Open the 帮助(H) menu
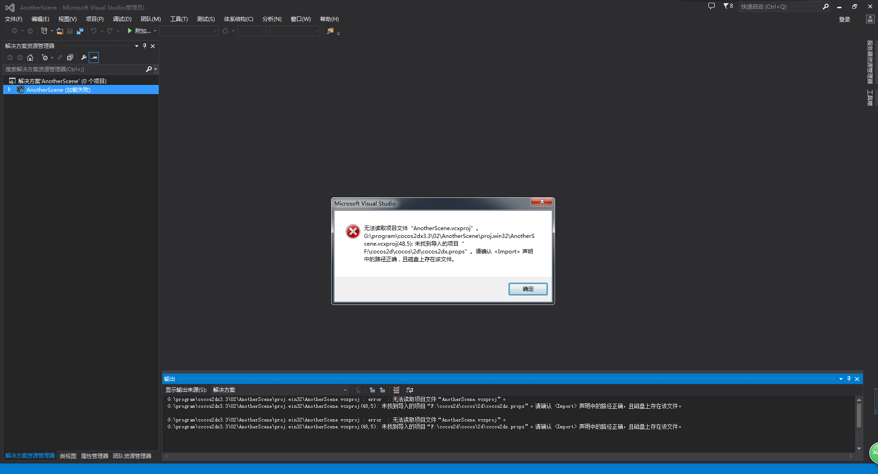 pos(329,19)
